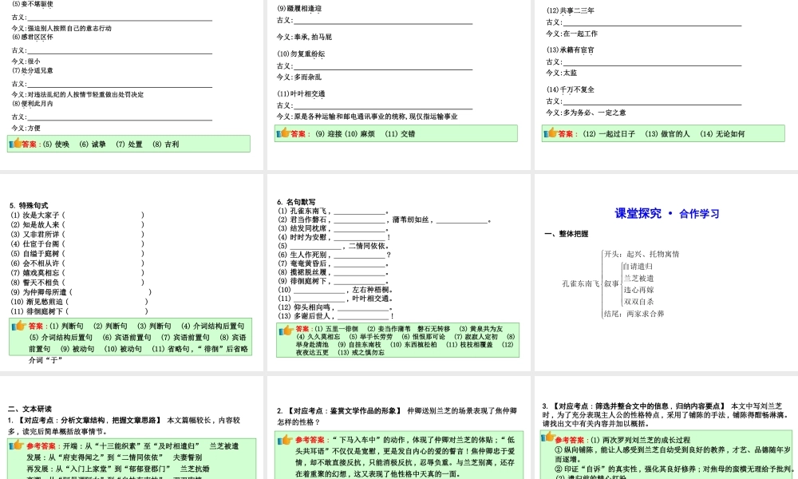This screenshot has width=798, height=479.
Task: Click the text 今义:方便
Action: [x=26, y=129]
